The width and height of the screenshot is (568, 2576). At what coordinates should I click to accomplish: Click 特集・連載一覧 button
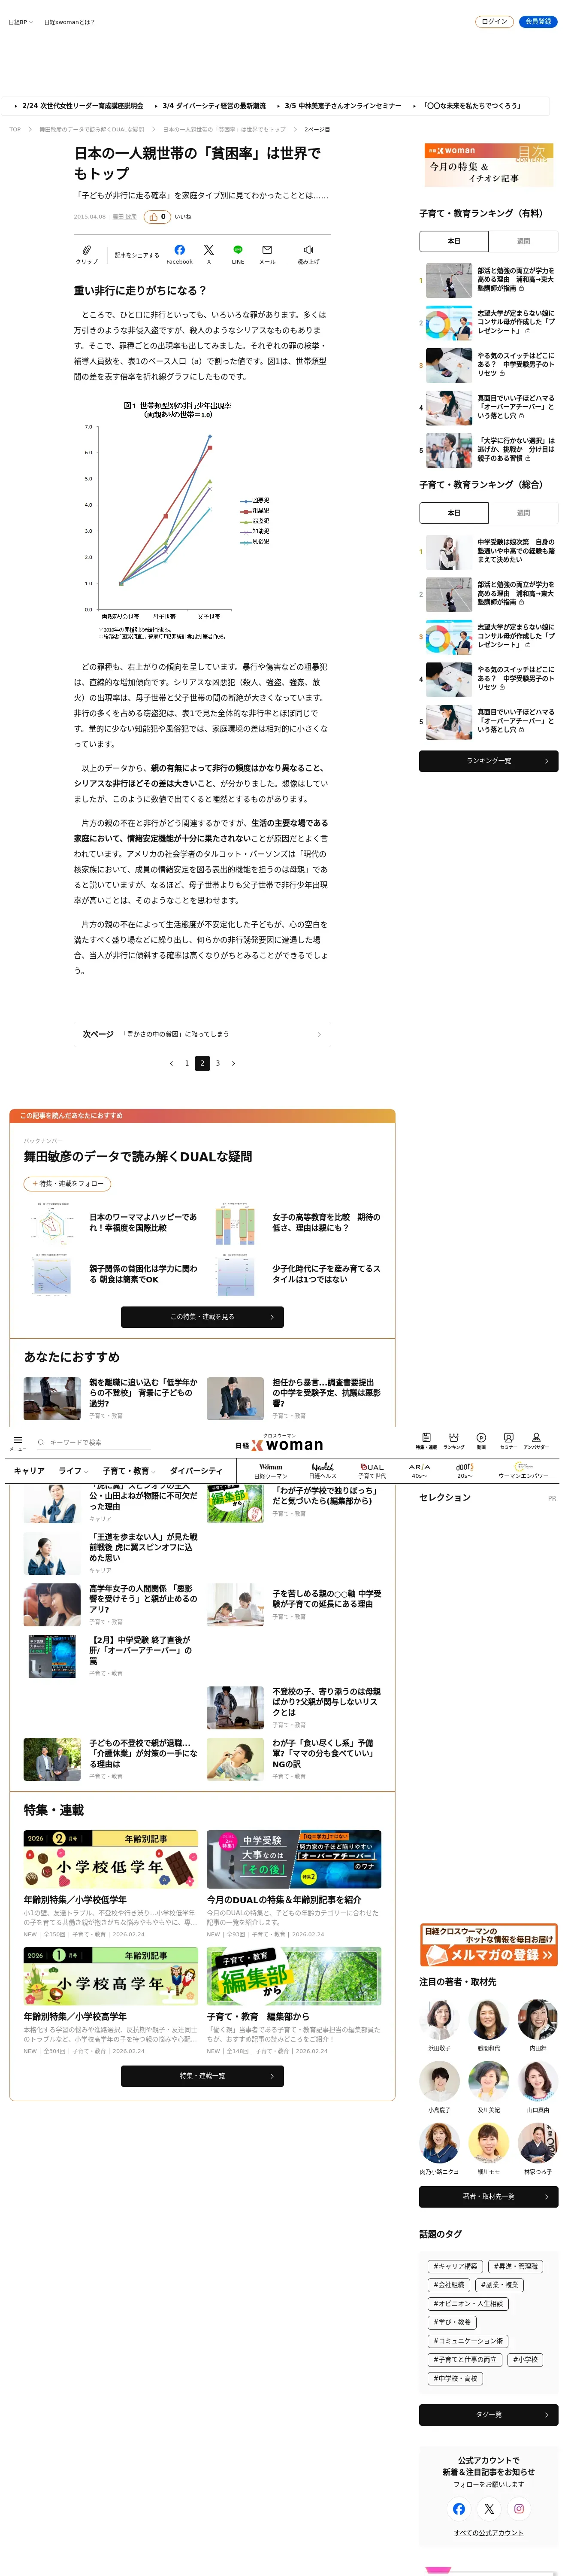[202, 2076]
